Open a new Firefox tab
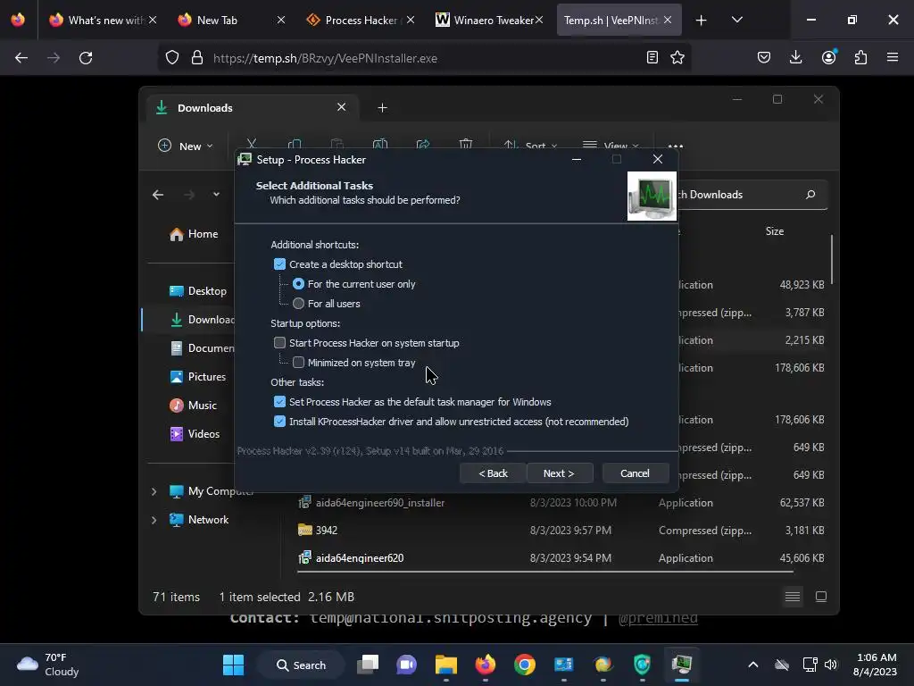This screenshot has width=914, height=686. pos(702,21)
